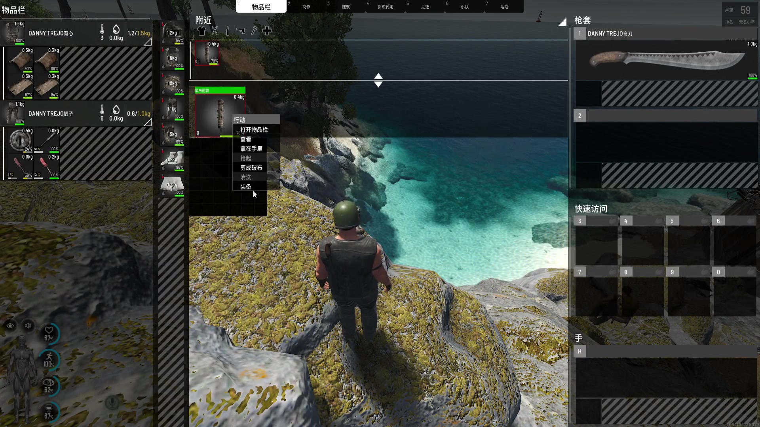This screenshot has height=427, width=760.
Task: Choose 拿在手里 in context menu
Action: tap(251, 149)
